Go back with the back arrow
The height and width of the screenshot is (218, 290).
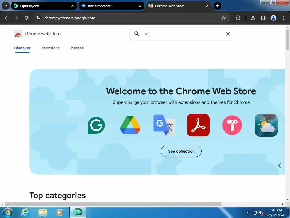(x=6, y=18)
